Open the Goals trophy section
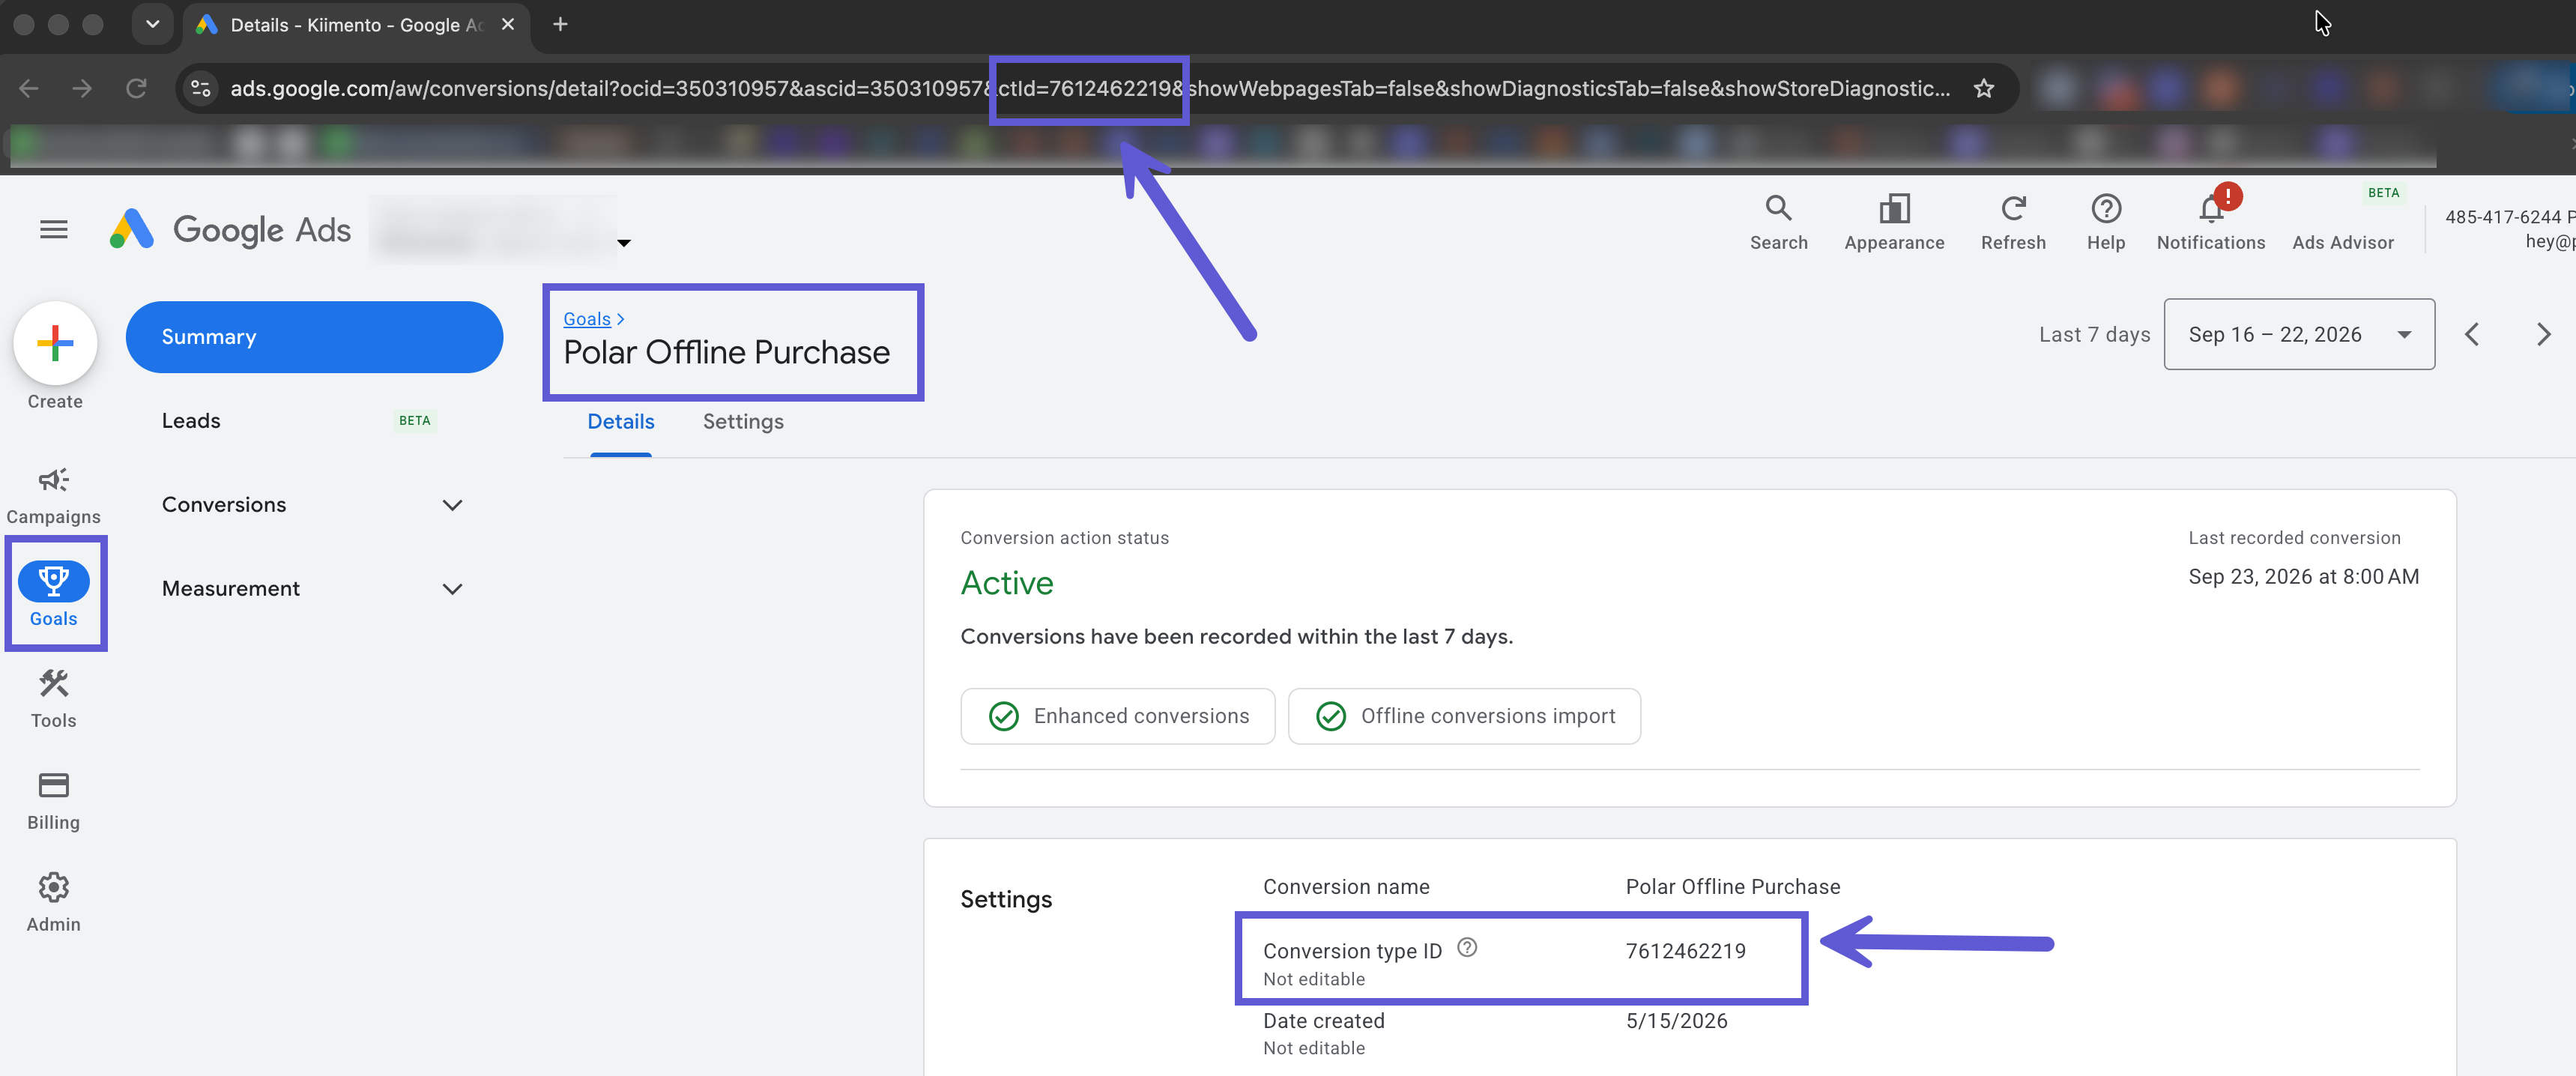This screenshot has width=2576, height=1076. coord(54,595)
